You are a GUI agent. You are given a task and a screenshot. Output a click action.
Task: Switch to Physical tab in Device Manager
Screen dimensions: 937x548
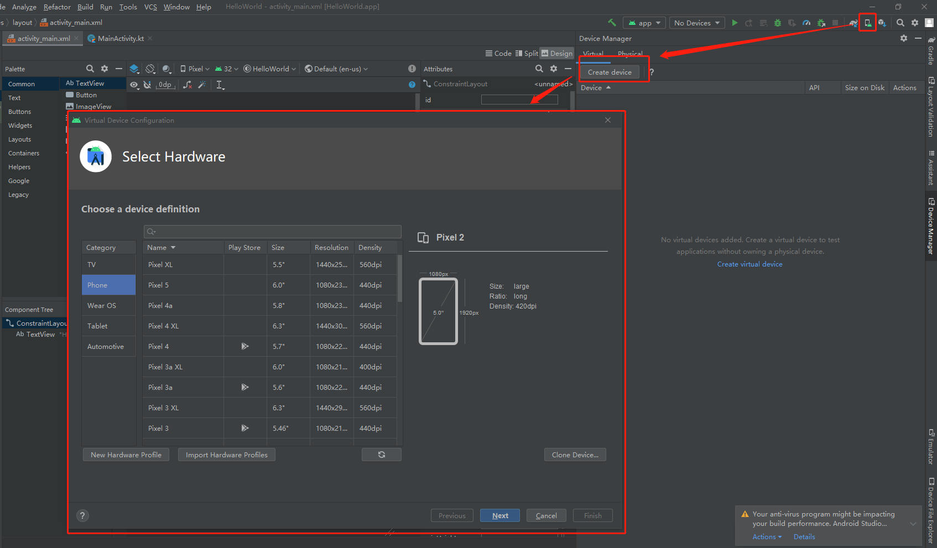pos(630,54)
